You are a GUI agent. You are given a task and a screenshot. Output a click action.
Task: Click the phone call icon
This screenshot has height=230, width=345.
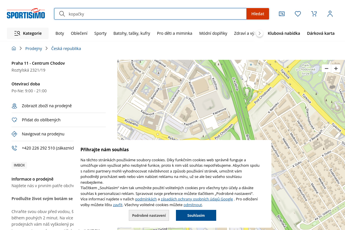click(14, 148)
